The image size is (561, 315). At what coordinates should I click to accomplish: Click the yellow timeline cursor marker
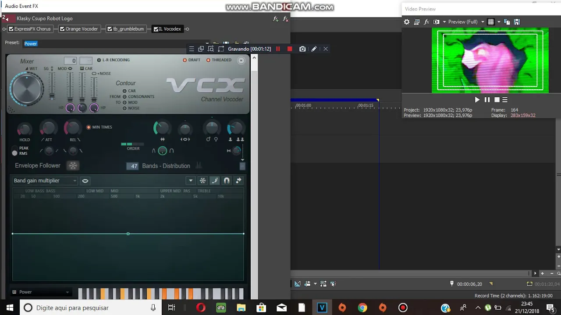point(378,101)
